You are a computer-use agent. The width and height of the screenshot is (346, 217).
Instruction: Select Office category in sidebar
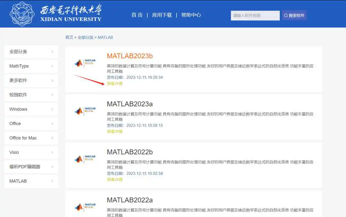(31, 123)
